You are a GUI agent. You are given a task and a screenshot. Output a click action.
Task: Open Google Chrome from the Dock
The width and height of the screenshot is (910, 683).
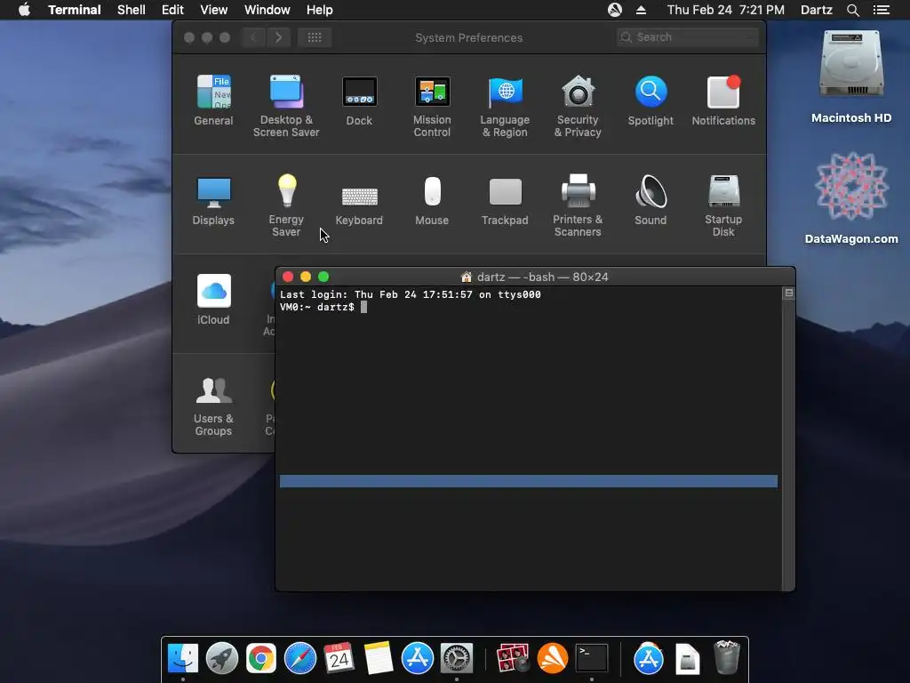click(x=261, y=659)
